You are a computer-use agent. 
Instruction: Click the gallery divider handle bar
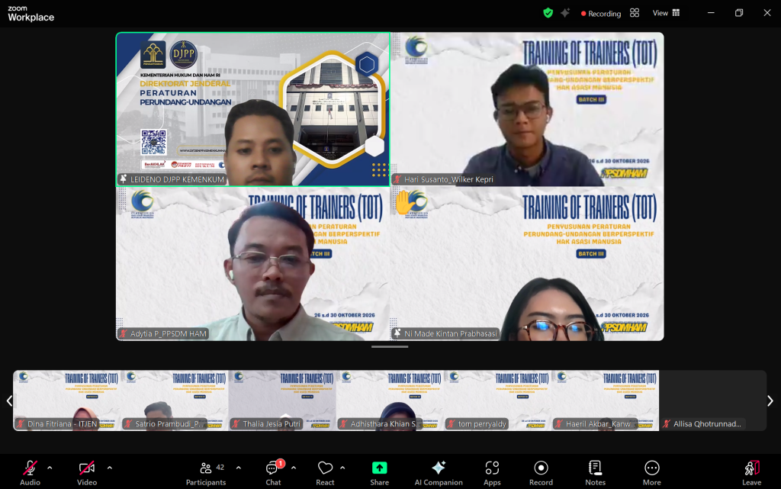click(x=390, y=346)
